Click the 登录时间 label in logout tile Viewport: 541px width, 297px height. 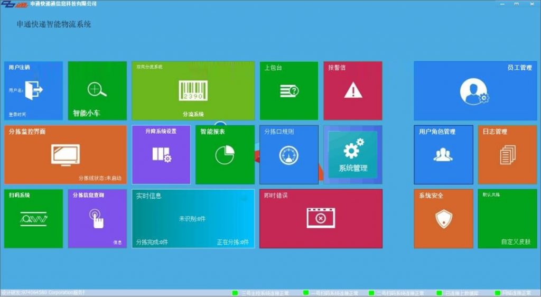pyautogui.click(x=17, y=114)
